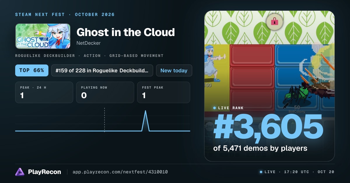Click the pink lock icon on screenshot
This screenshot has height=183, width=350.
pos(274,21)
